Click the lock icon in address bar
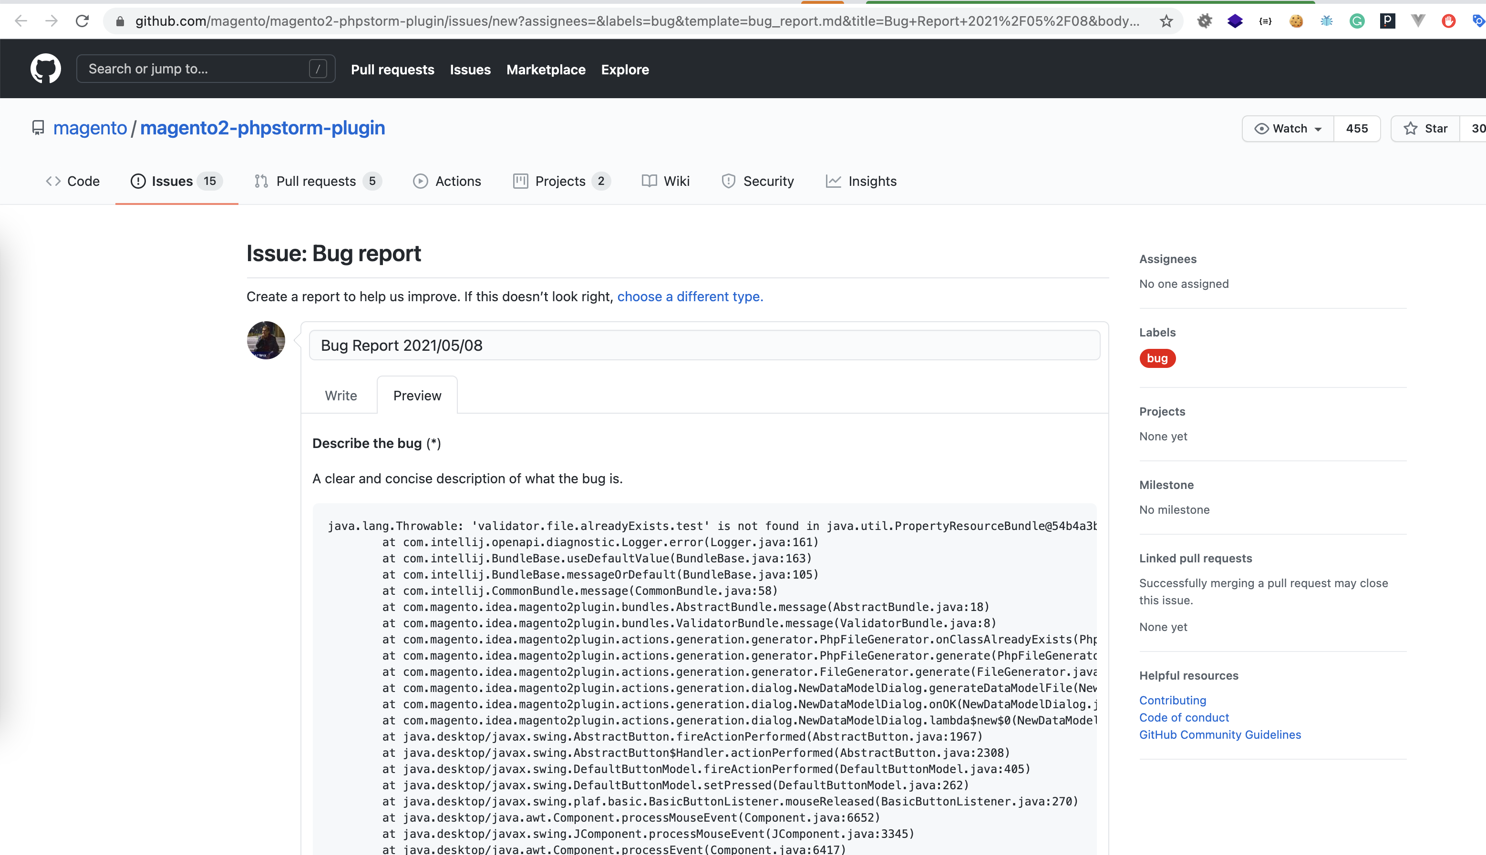Viewport: 1486px width, 855px height. coord(120,22)
